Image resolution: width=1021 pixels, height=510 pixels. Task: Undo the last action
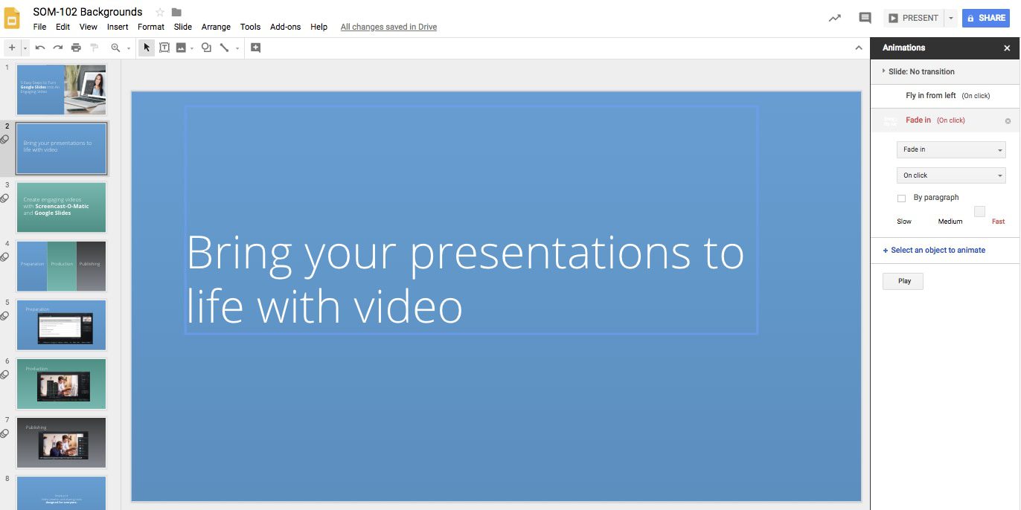click(39, 47)
